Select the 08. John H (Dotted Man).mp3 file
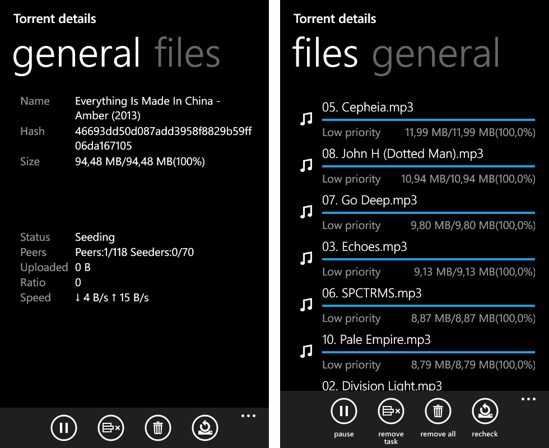 point(402,154)
